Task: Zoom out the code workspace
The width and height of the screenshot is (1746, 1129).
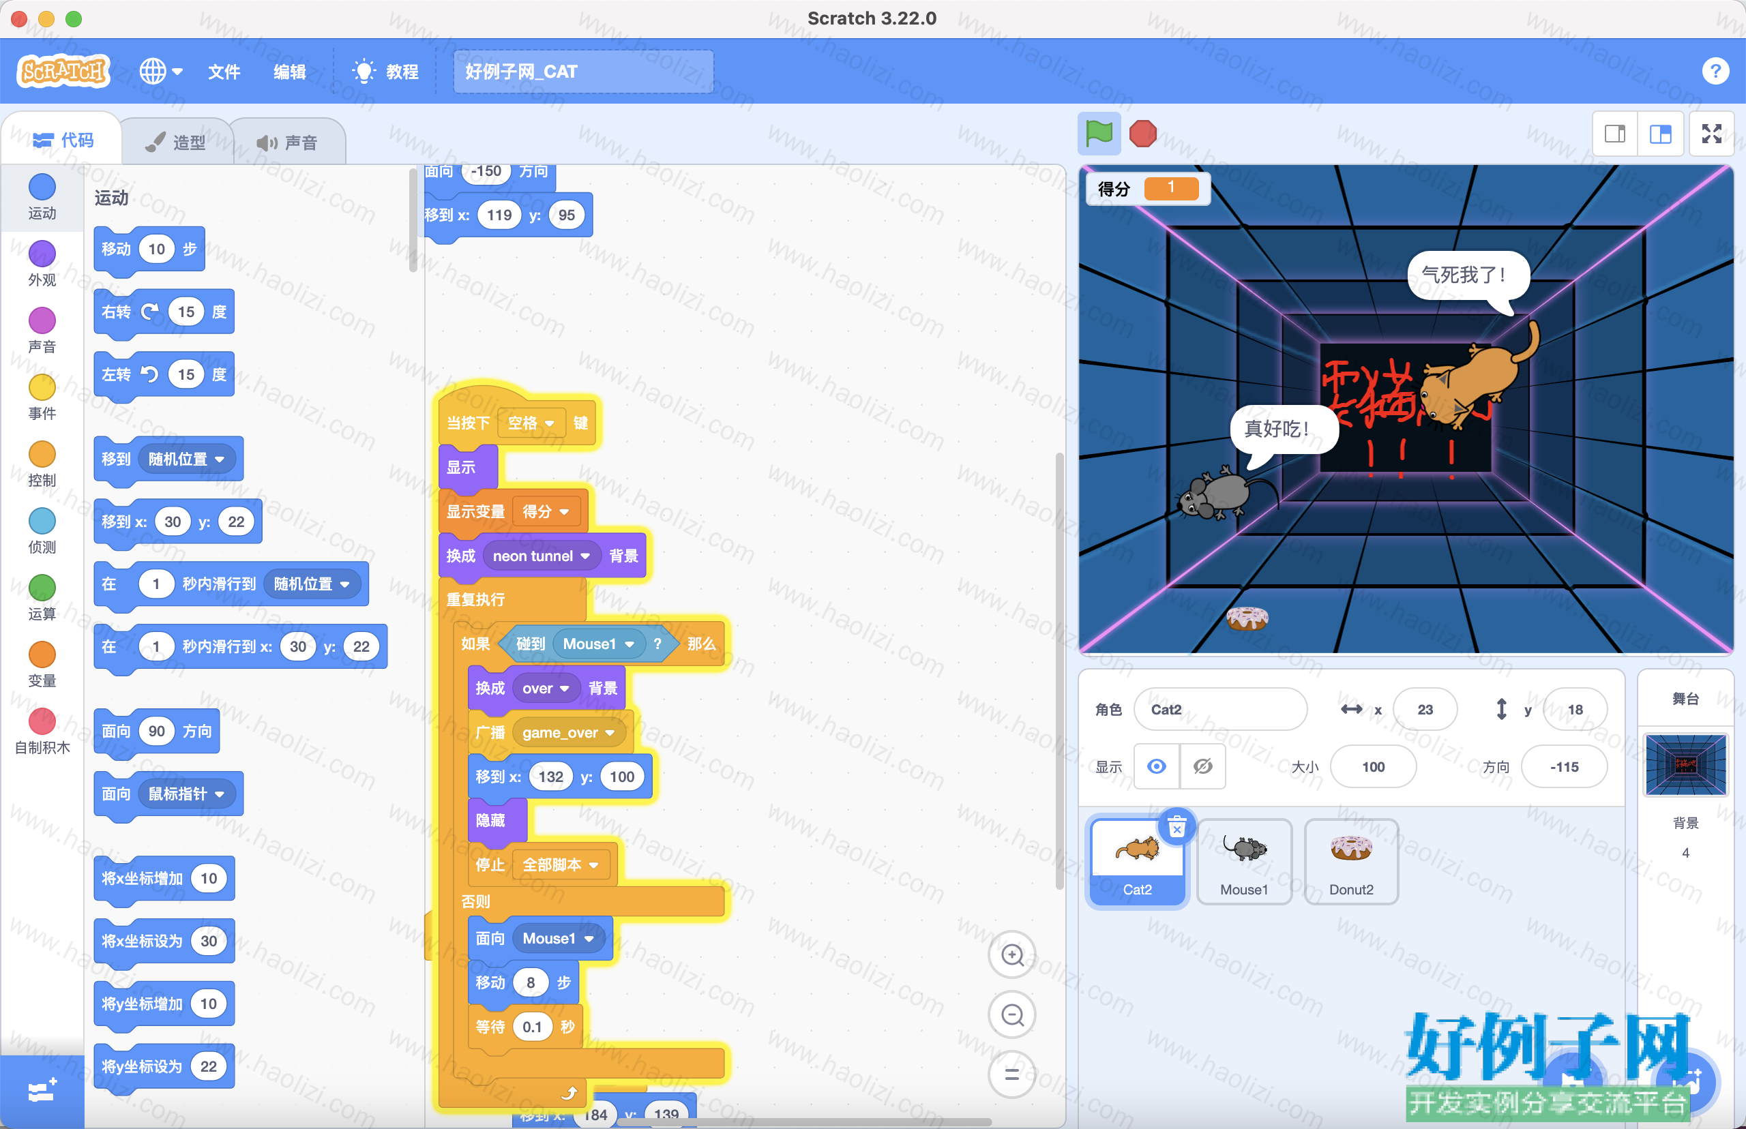Action: coord(1012,1014)
